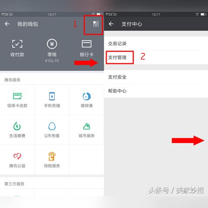Tap alarm clock icon in right status bar
Screen dimensions: 208x208
[x=197, y=14]
